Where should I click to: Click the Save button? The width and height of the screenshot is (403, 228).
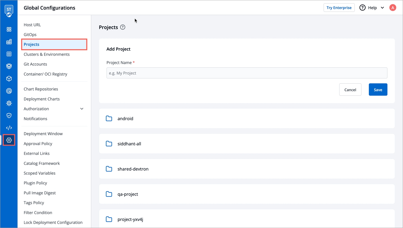point(378,90)
